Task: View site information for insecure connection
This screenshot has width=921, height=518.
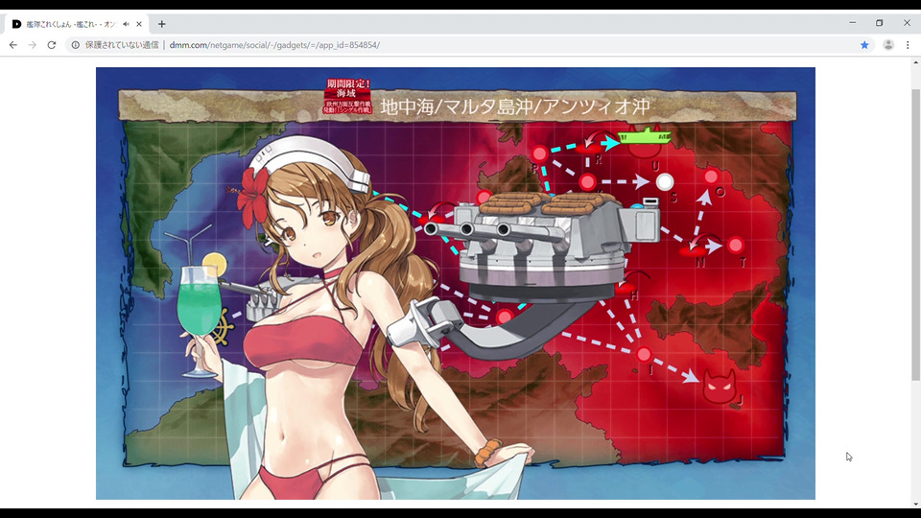Action: [x=75, y=45]
